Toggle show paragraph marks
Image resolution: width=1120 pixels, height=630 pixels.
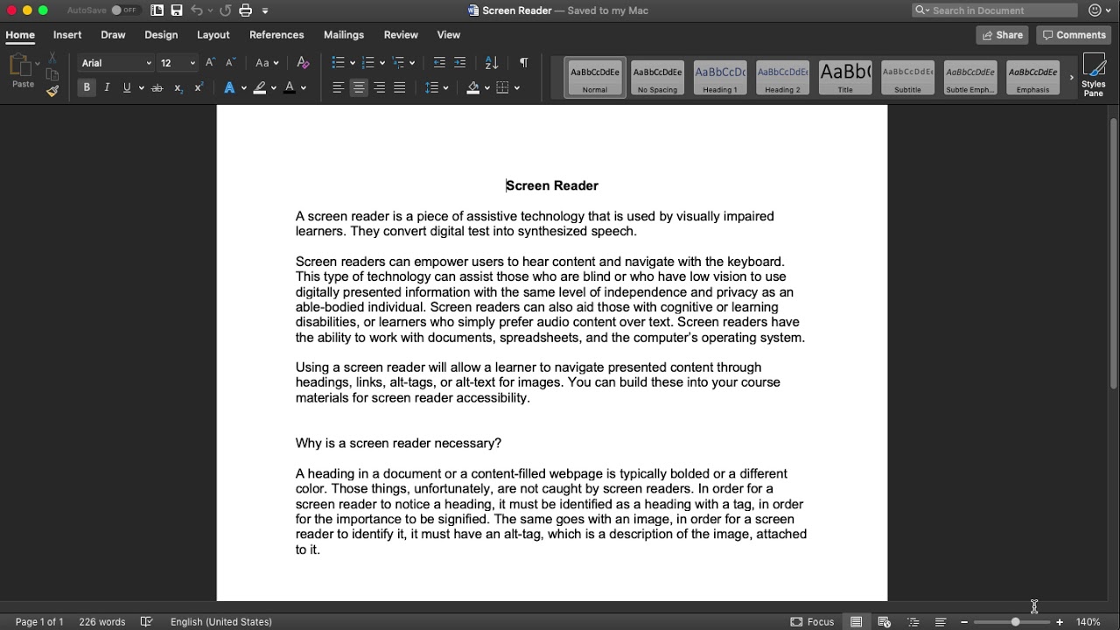click(523, 63)
